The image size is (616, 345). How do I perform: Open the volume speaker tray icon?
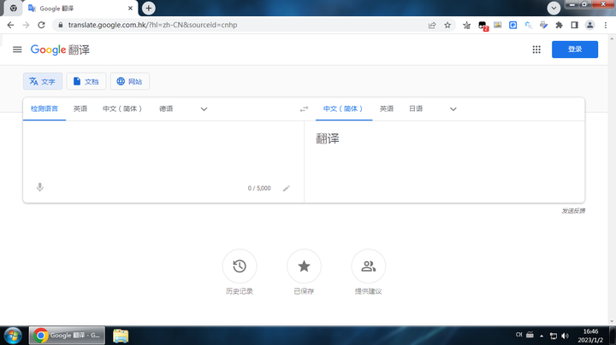point(565,336)
